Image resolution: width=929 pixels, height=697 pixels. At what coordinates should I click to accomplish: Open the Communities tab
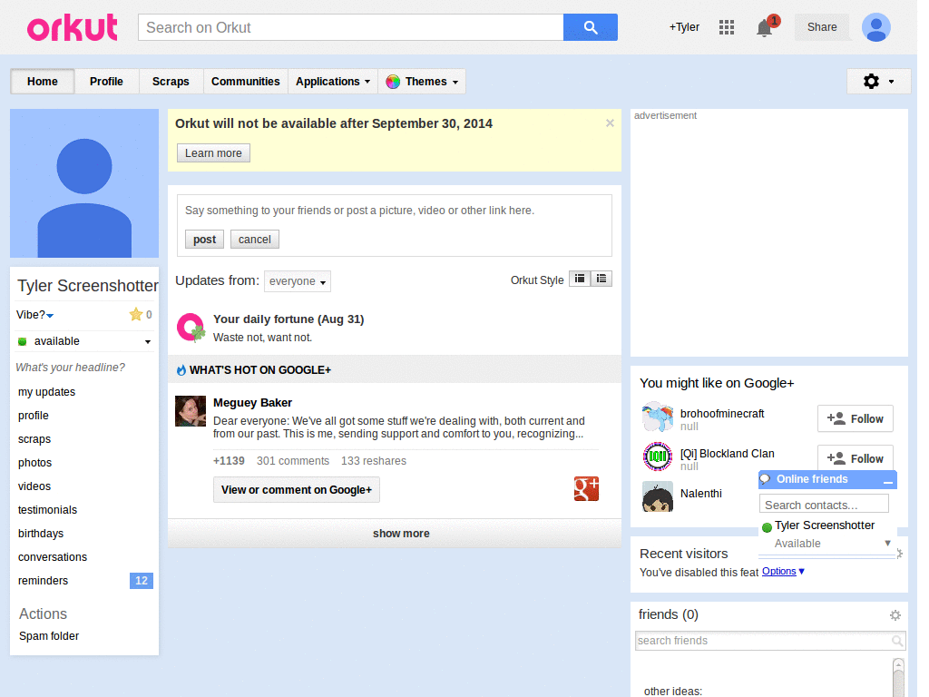point(245,82)
